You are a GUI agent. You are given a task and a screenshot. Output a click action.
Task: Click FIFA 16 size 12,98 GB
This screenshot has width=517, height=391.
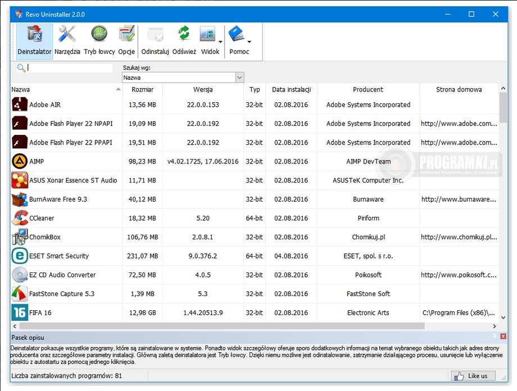(142, 312)
